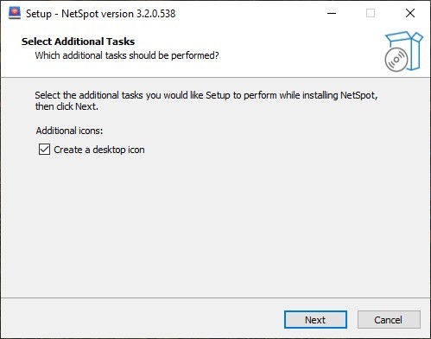Proceed by clicking the Next button
Screen dimensions: 431x339
315,320
